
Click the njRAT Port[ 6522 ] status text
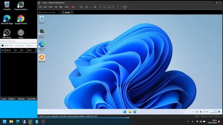[x=20, y=45]
